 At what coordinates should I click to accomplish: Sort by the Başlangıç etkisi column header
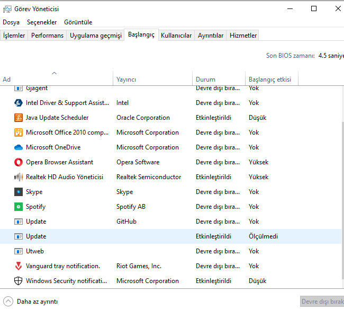pos(271,78)
